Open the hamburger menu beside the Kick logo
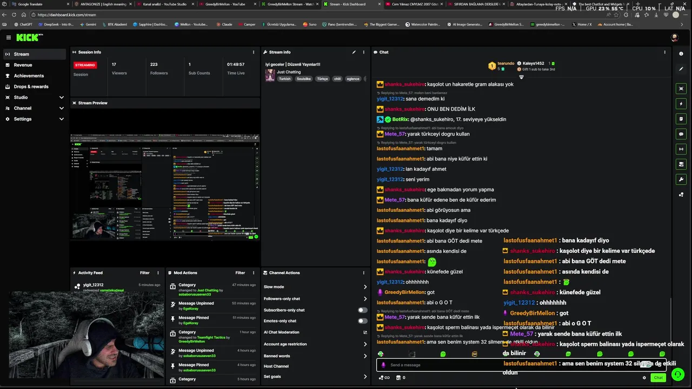 point(9,37)
